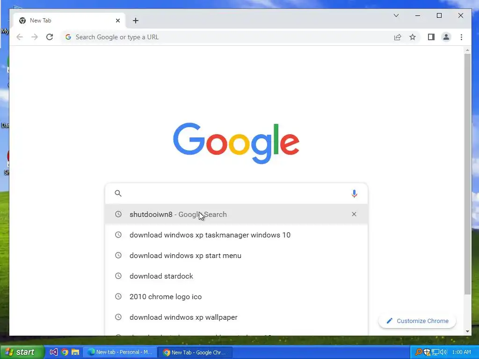479x359 pixels.
Task: Pick the download stardock suggestion
Action: pyautogui.click(x=236, y=276)
